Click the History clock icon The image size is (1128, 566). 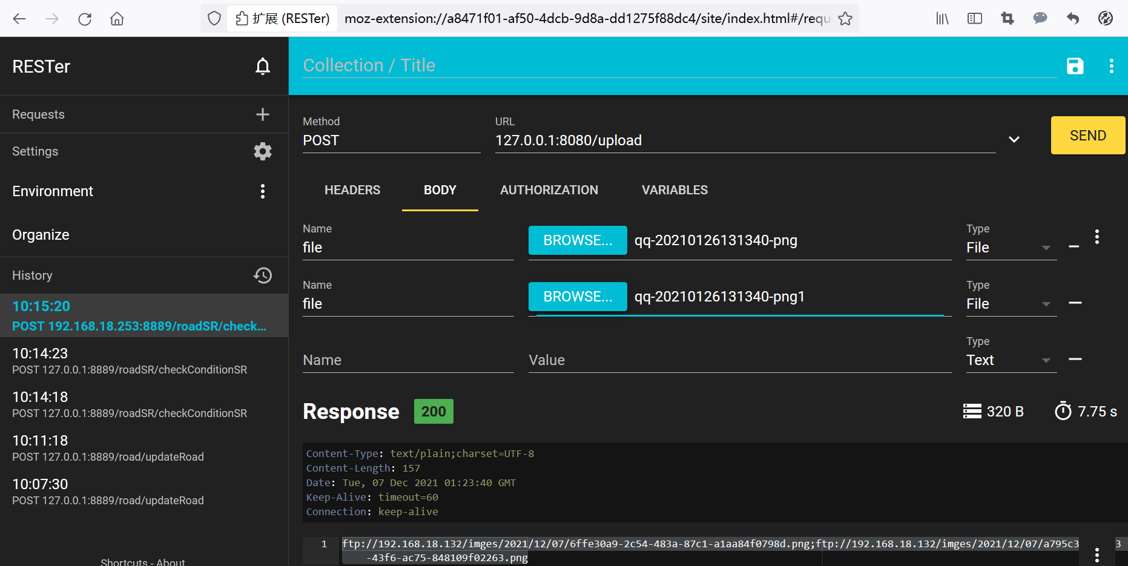263,275
